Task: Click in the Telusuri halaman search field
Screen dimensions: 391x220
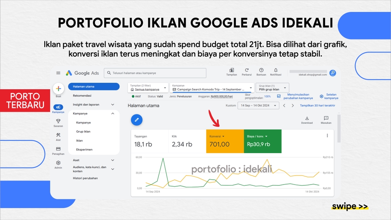Action: click(x=155, y=73)
